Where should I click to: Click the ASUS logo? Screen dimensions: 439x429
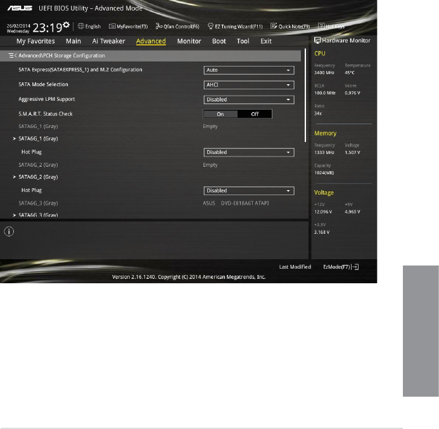[20, 8]
